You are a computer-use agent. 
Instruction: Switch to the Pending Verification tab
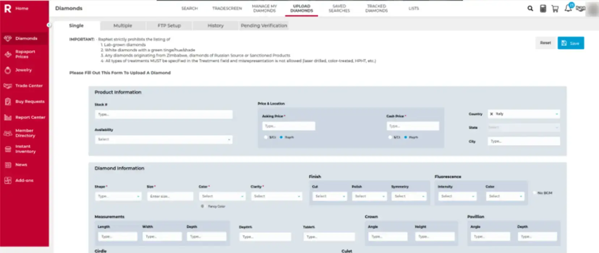pos(264,26)
